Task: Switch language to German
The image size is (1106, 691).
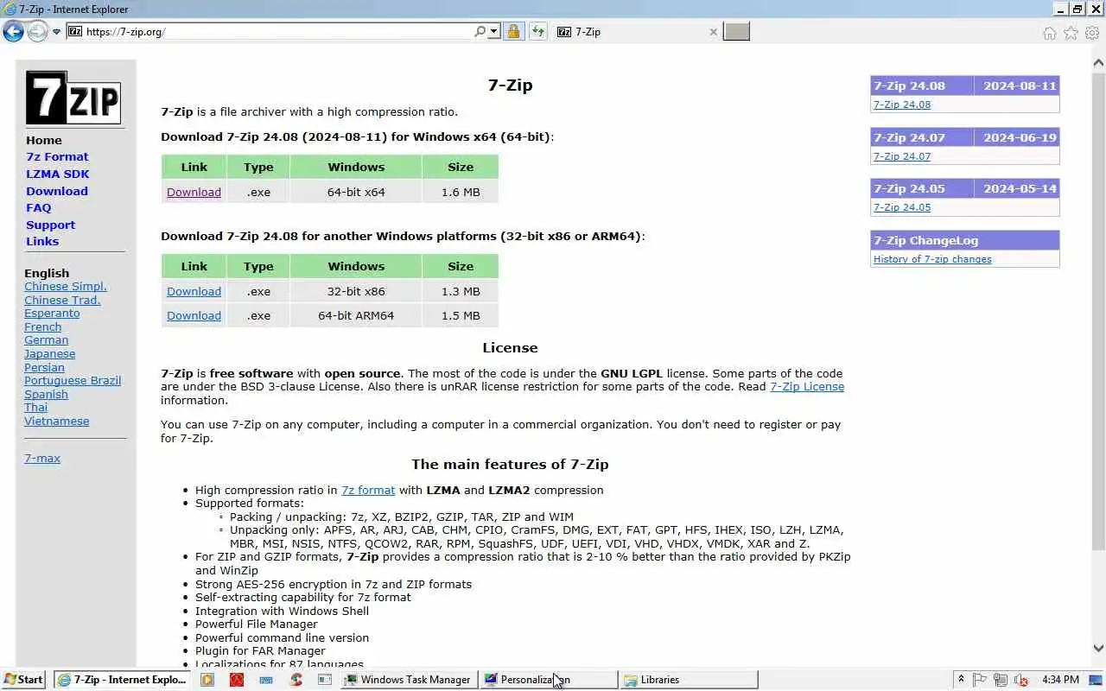Action: [46, 340]
